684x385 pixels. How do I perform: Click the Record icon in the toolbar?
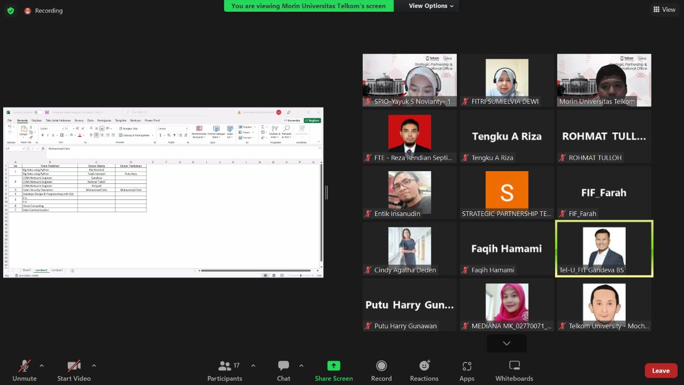(x=381, y=366)
